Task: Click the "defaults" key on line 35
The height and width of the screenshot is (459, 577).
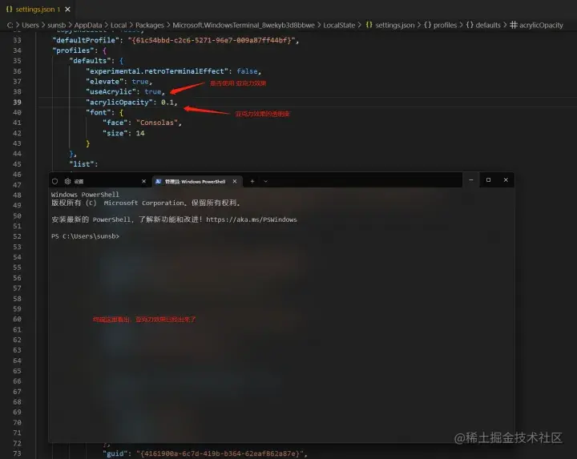Action: [x=90, y=61]
